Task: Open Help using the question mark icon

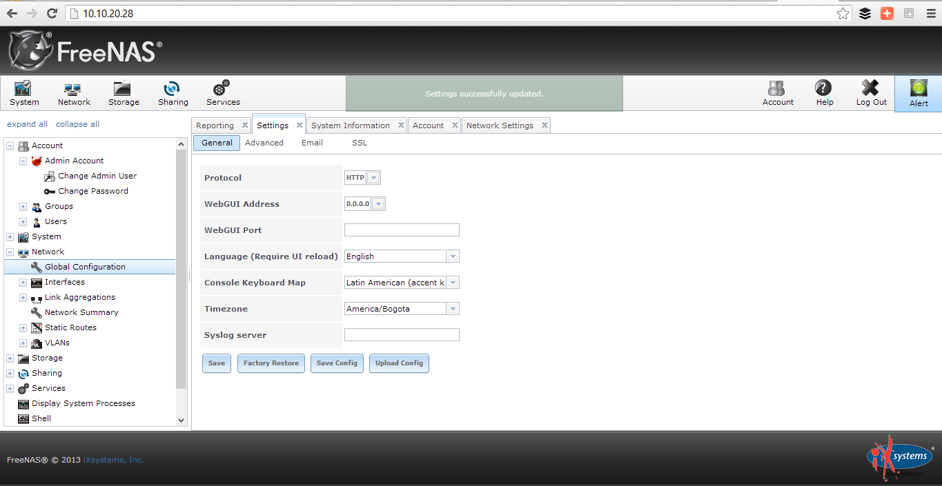Action: (823, 93)
